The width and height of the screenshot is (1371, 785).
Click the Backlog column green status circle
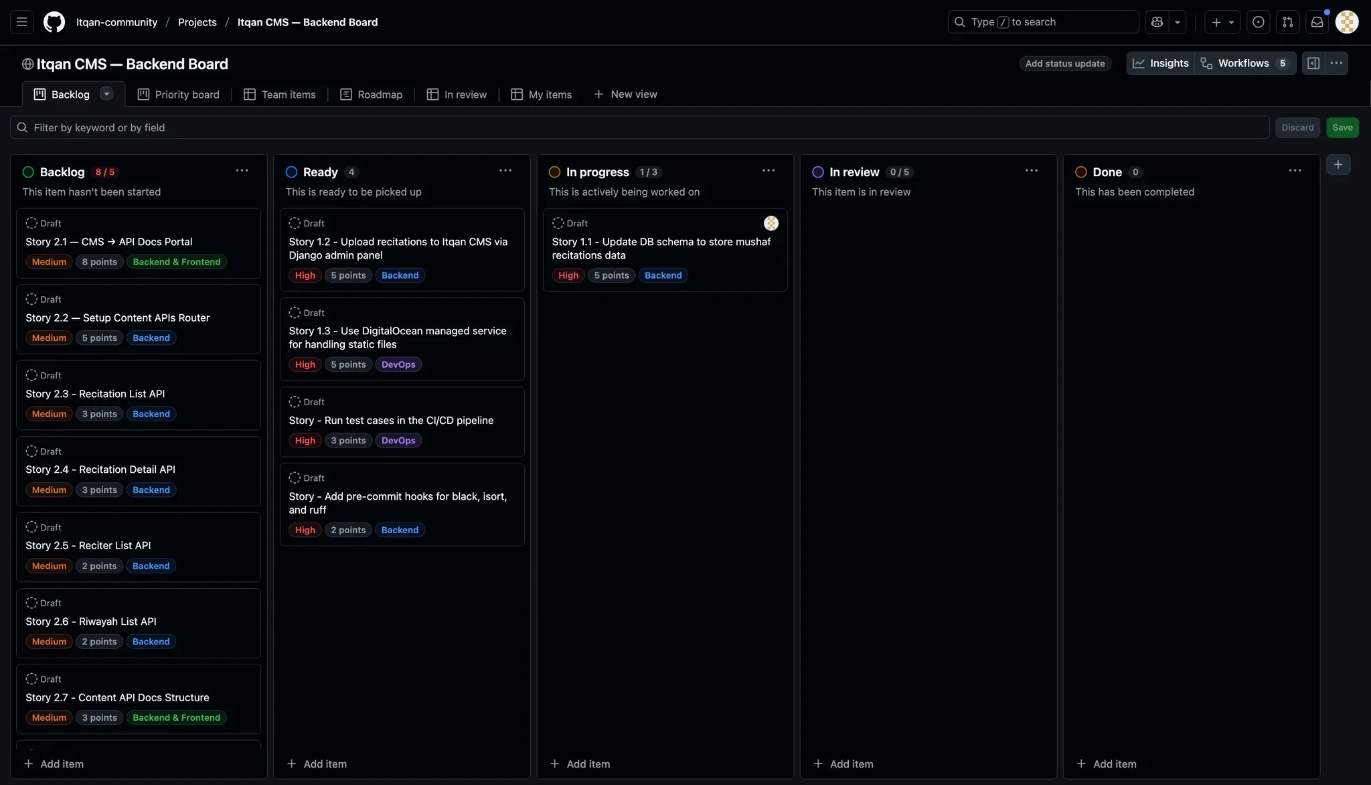pyautogui.click(x=28, y=172)
